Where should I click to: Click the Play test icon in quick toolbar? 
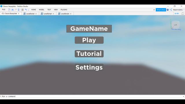pyautogui.click(x=19, y=10)
